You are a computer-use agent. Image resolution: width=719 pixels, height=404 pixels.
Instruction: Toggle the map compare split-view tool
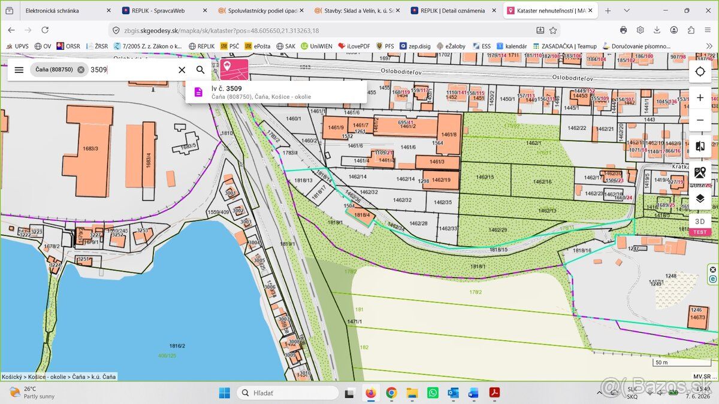[700, 147]
